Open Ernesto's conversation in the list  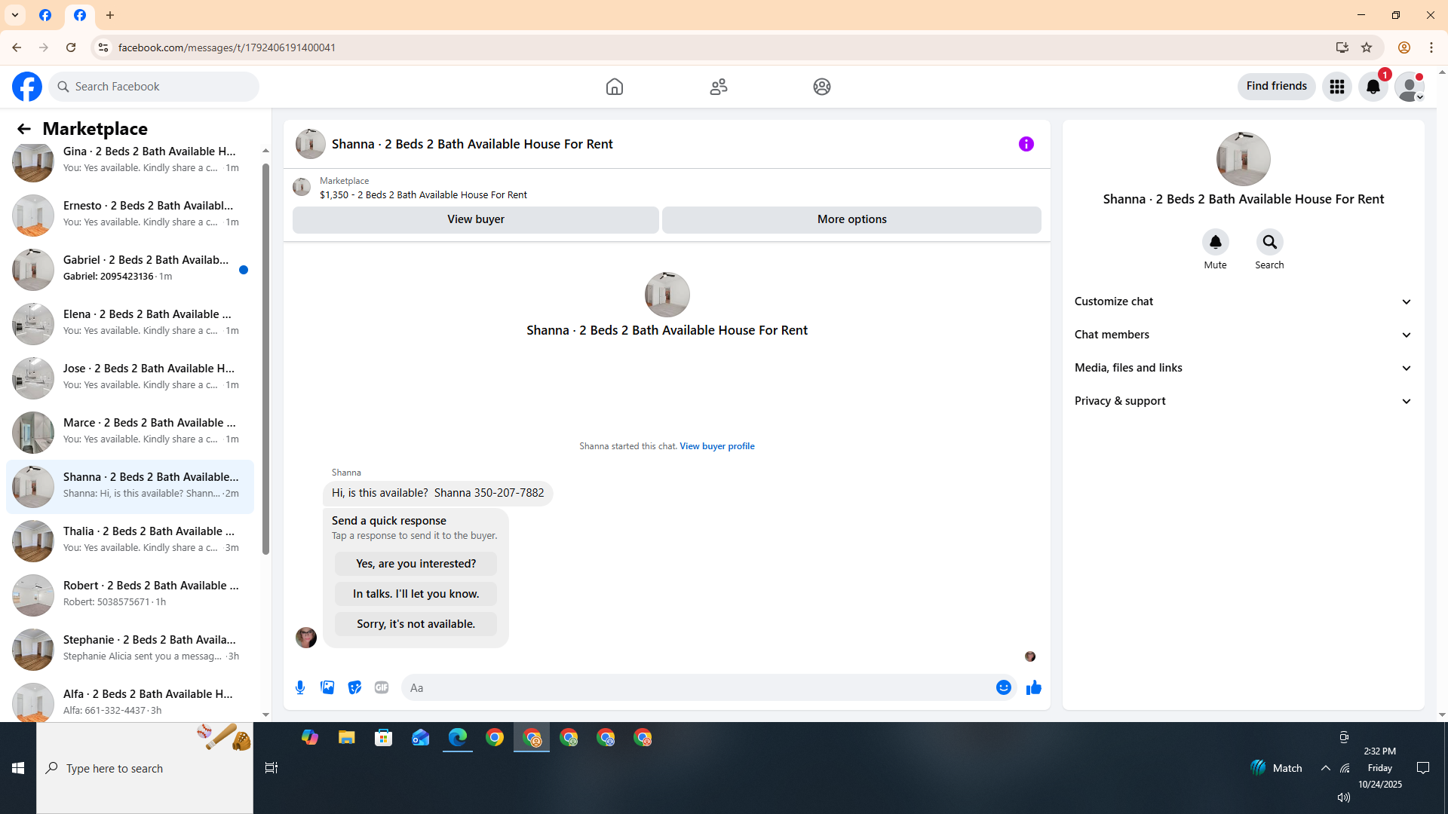click(130, 215)
